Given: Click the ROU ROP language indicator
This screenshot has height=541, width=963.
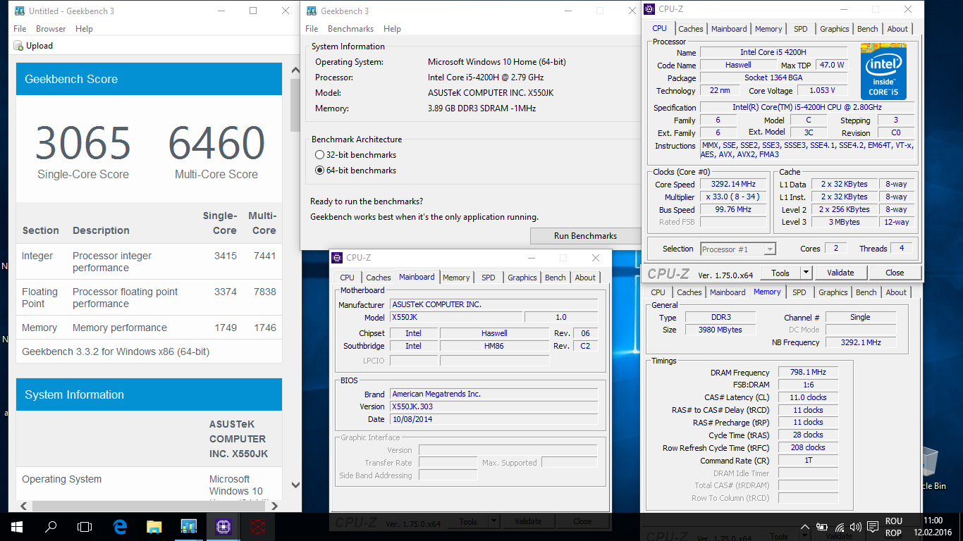Looking at the screenshot, I should (x=893, y=527).
